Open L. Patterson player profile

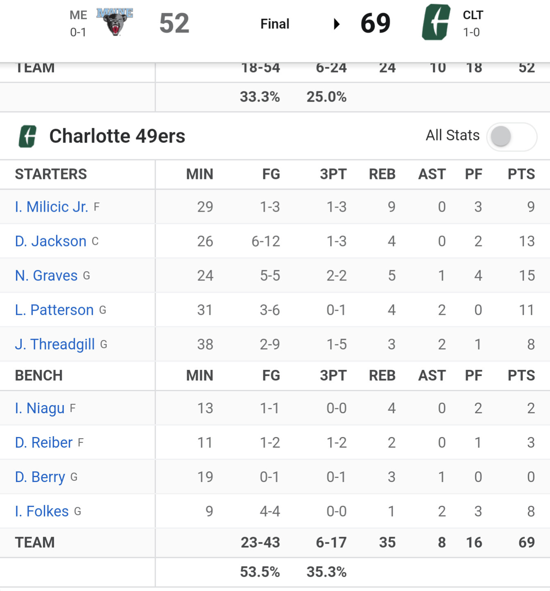pyautogui.click(x=54, y=310)
